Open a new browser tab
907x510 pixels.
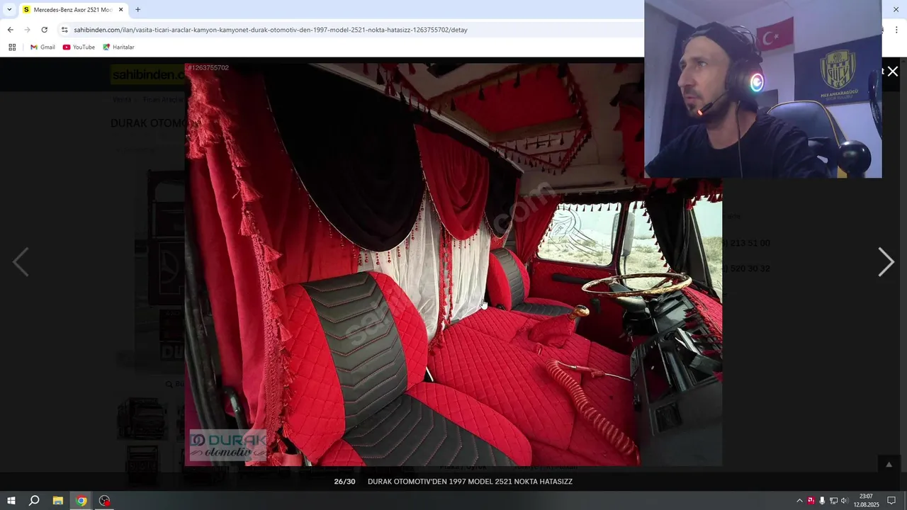[137, 10]
